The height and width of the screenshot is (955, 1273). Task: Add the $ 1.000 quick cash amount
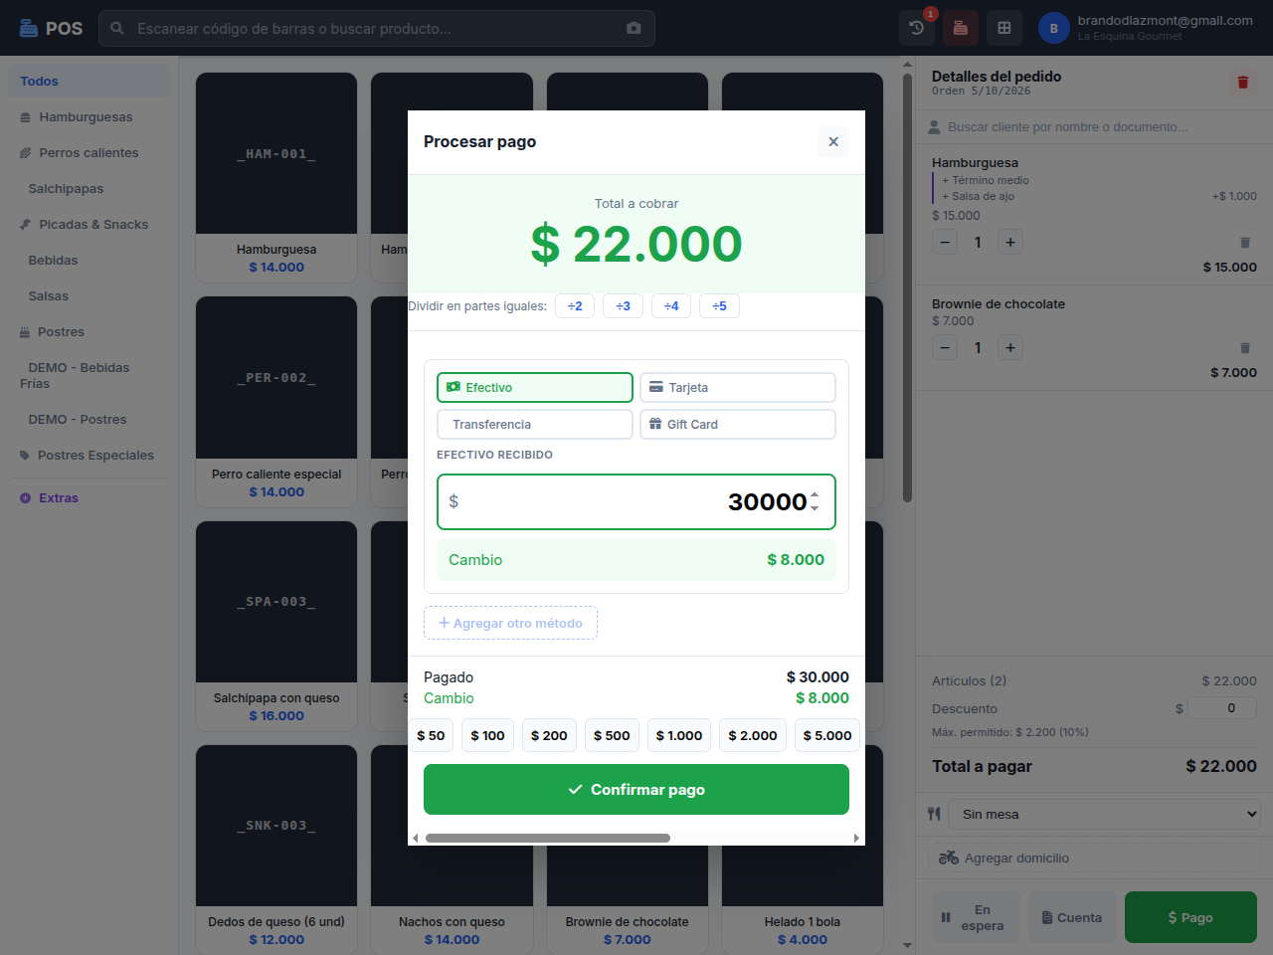pyautogui.click(x=679, y=736)
